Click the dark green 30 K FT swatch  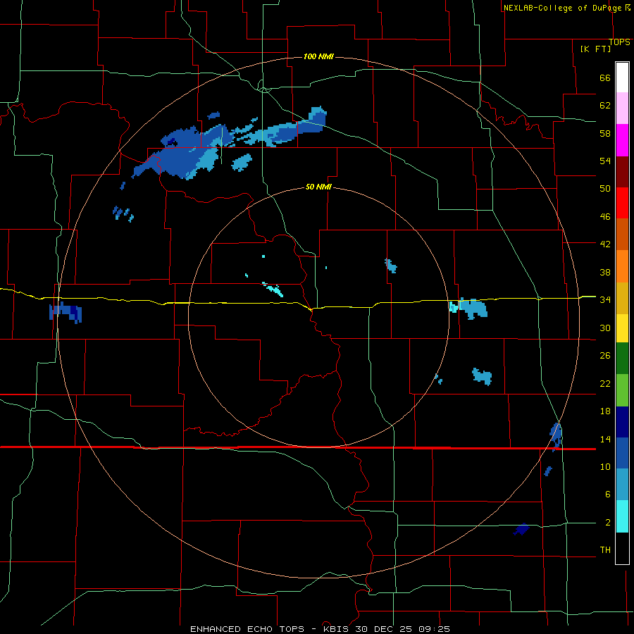pos(622,359)
